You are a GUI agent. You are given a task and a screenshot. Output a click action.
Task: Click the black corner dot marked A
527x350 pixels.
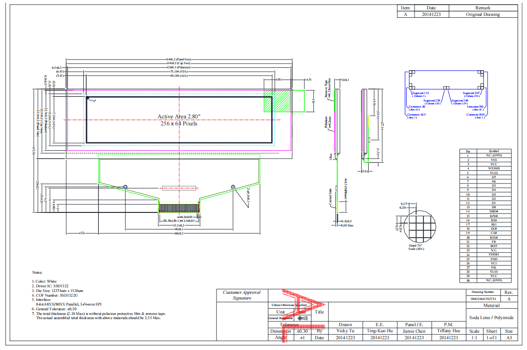pyautogui.click(x=88, y=98)
